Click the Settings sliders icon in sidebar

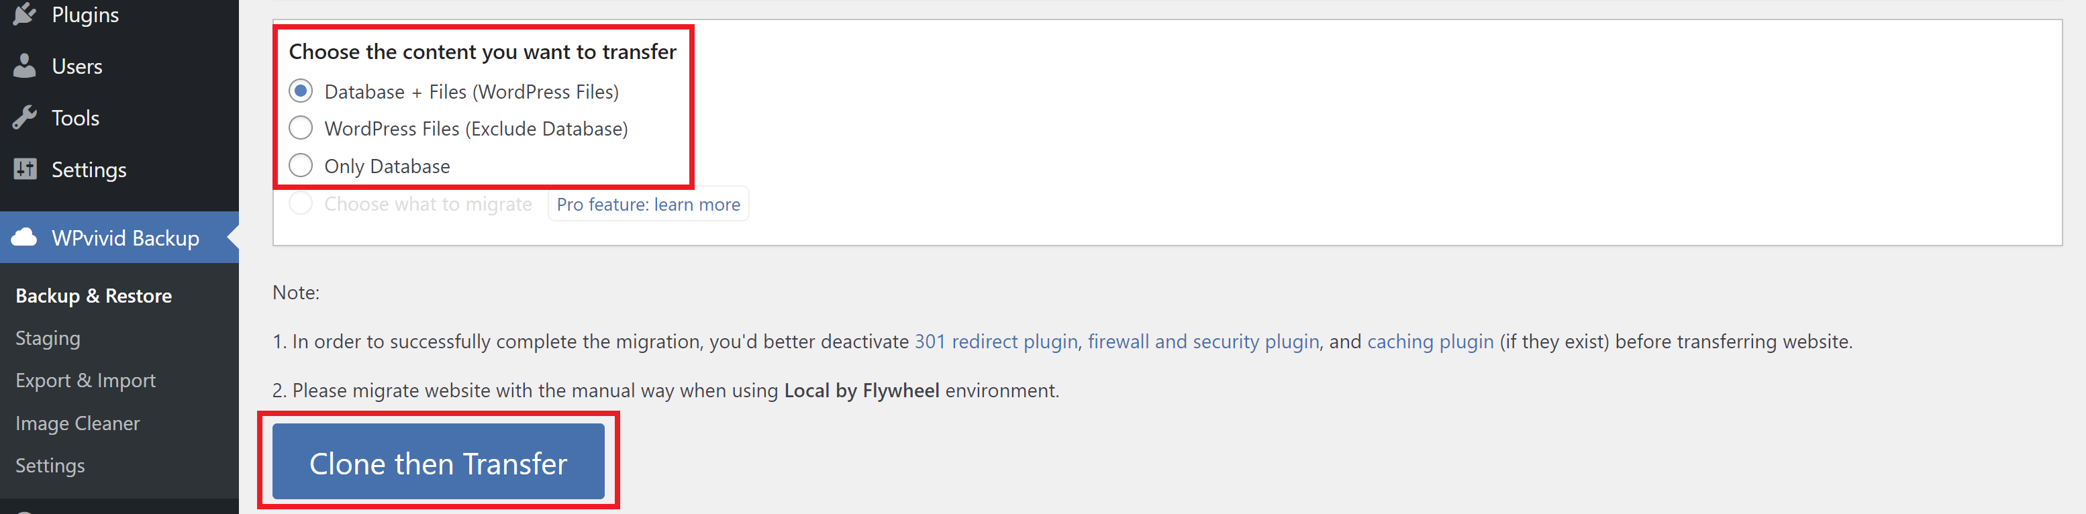point(24,169)
